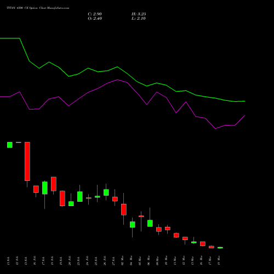
Task: Click the 13 Feb date label
Action: [x=26, y=261]
